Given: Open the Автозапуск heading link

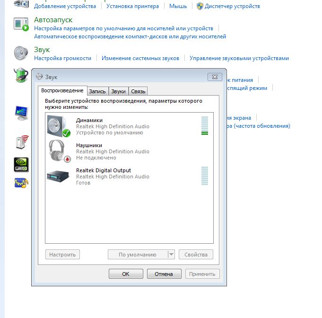Looking at the screenshot, I should coord(53,20).
